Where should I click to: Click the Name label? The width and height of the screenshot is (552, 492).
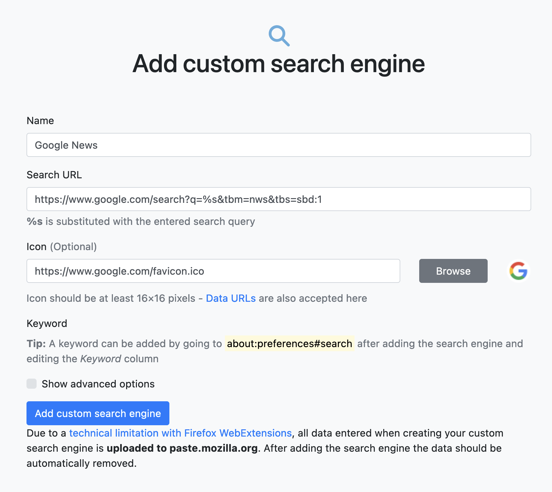[x=40, y=121]
